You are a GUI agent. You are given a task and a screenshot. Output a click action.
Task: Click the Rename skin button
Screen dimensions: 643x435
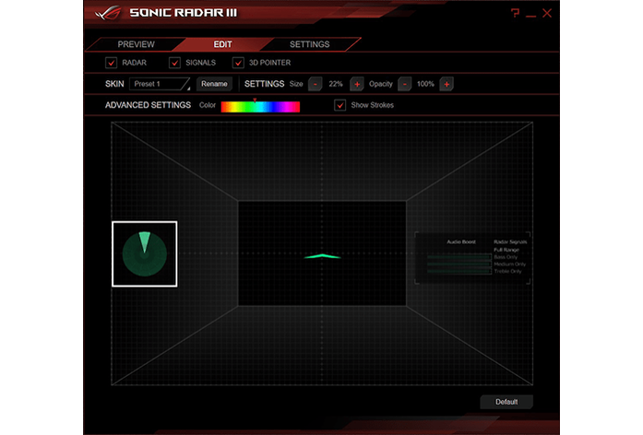click(x=214, y=84)
